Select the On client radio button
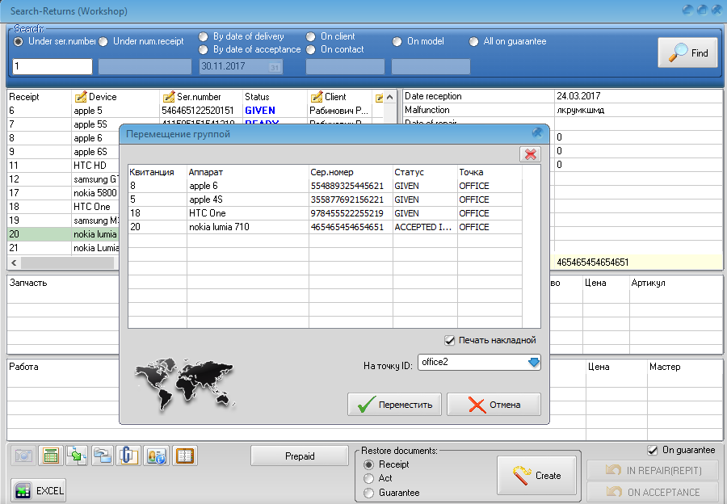This screenshot has width=727, height=504. 311,36
